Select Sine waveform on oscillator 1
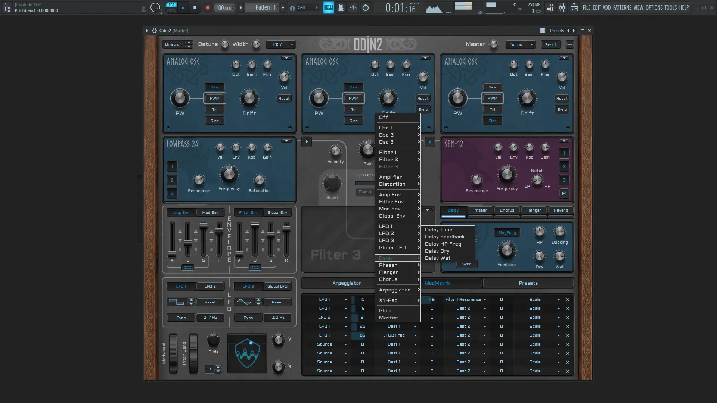Image resolution: width=717 pixels, height=403 pixels. [214, 121]
